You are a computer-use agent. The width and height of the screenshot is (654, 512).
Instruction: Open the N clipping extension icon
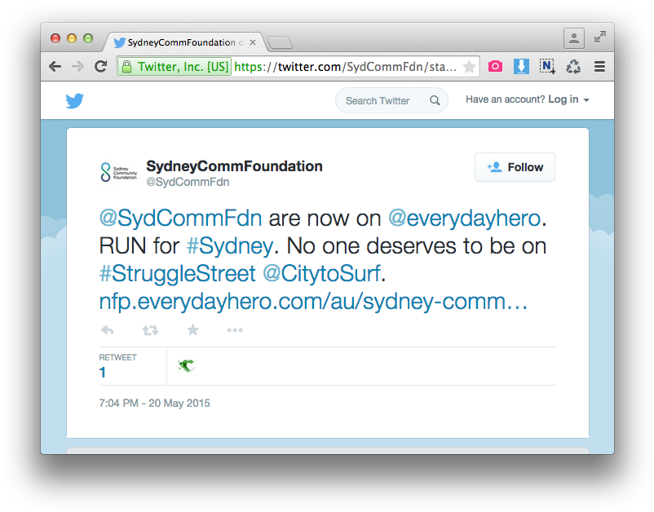click(547, 66)
